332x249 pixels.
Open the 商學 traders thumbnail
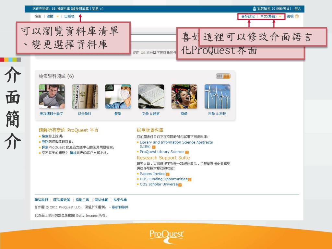point(184,96)
